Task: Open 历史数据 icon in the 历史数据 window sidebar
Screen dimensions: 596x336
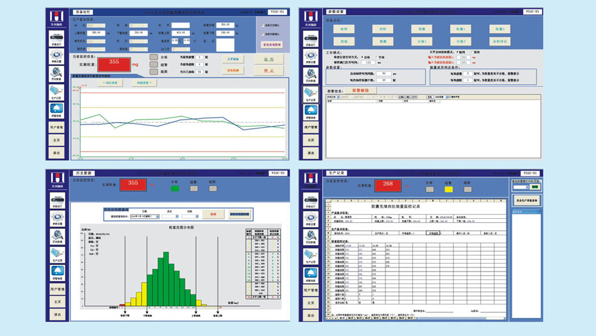Action: tap(57, 237)
